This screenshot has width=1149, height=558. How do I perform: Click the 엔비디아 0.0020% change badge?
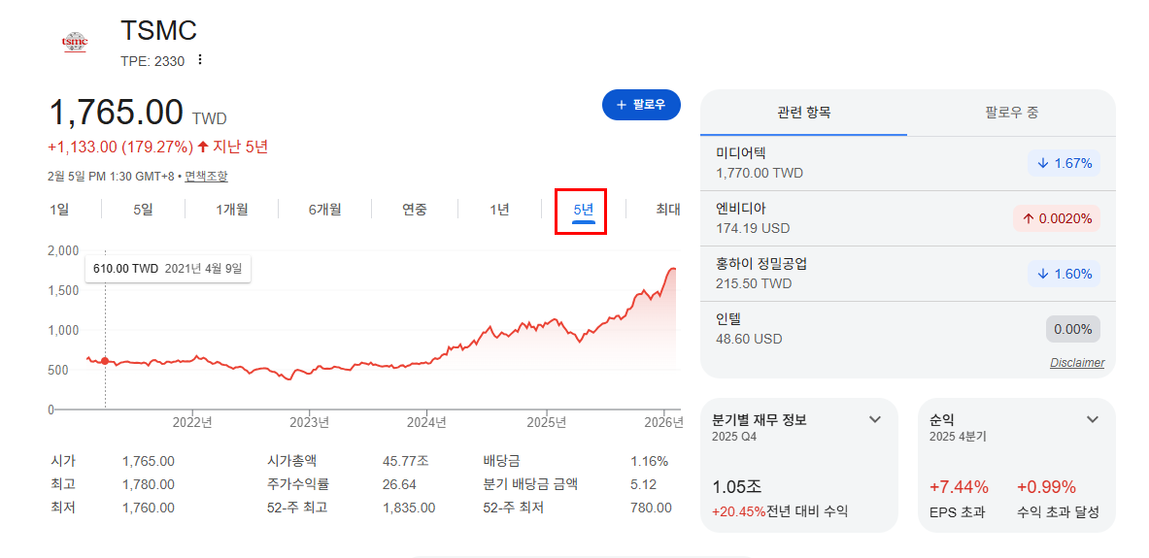coord(1057,218)
